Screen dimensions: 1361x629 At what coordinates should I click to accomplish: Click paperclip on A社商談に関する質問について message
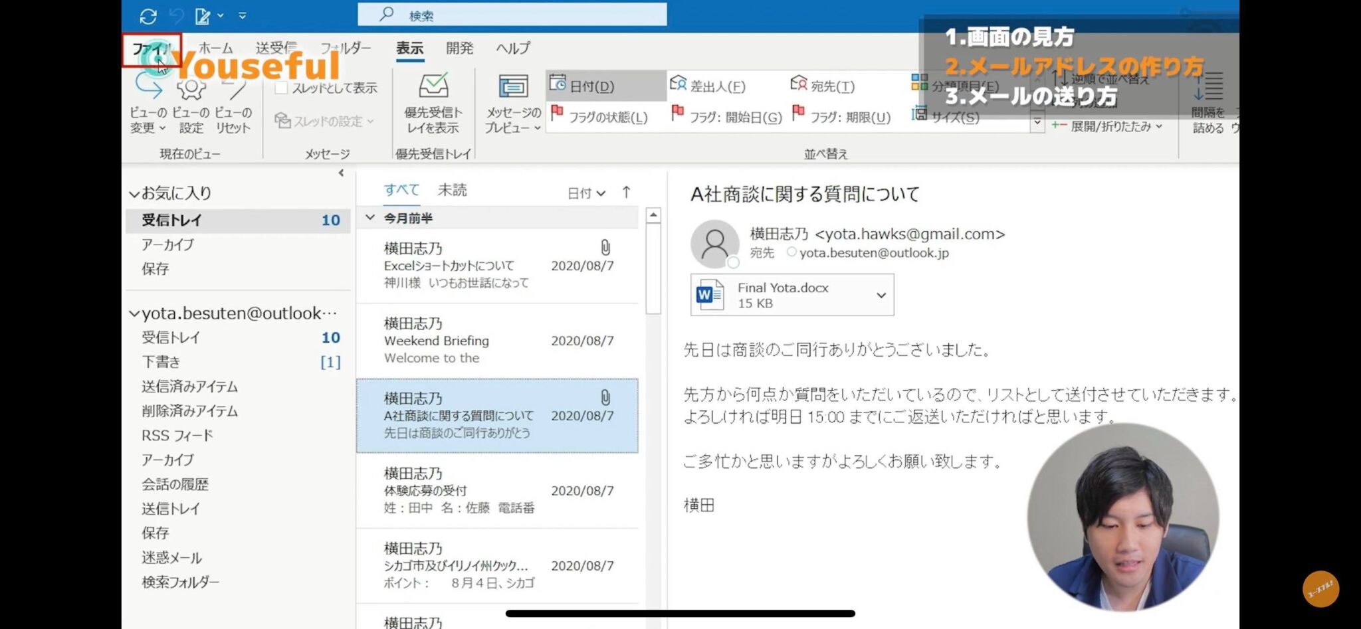[605, 398]
